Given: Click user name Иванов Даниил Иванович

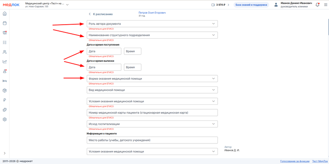Looking at the screenshot, I should (296, 3).
